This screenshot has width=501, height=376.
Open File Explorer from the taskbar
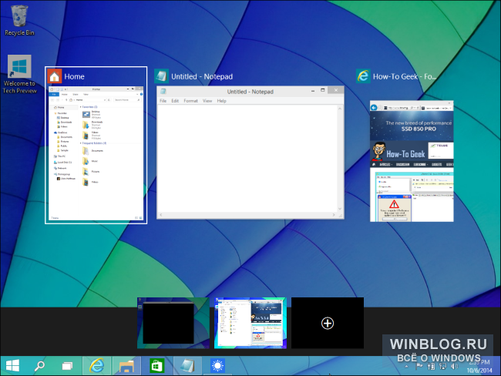[x=126, y=366]
